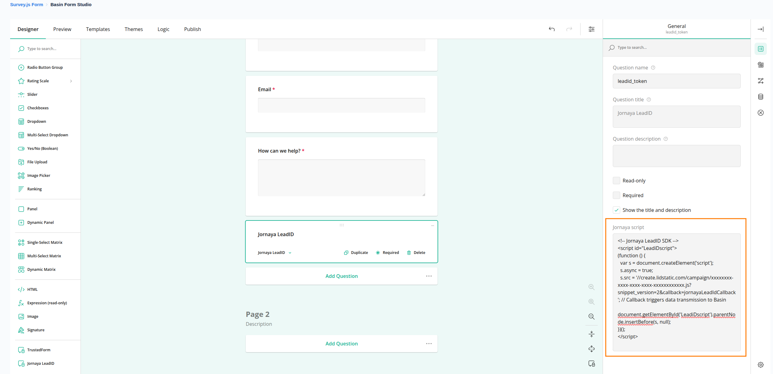Add Single-Select Matrix from toolbox
The width and height of the screenshot is (773, 374).
(45, 242)
